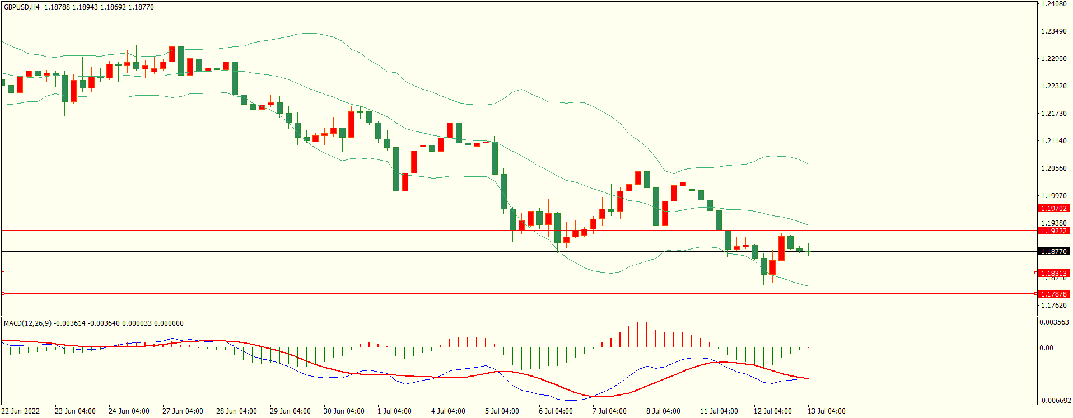Screen dimensions: 1073x418
Task: Click the GBPUSD,H4 chart title text
Action: 22,7
